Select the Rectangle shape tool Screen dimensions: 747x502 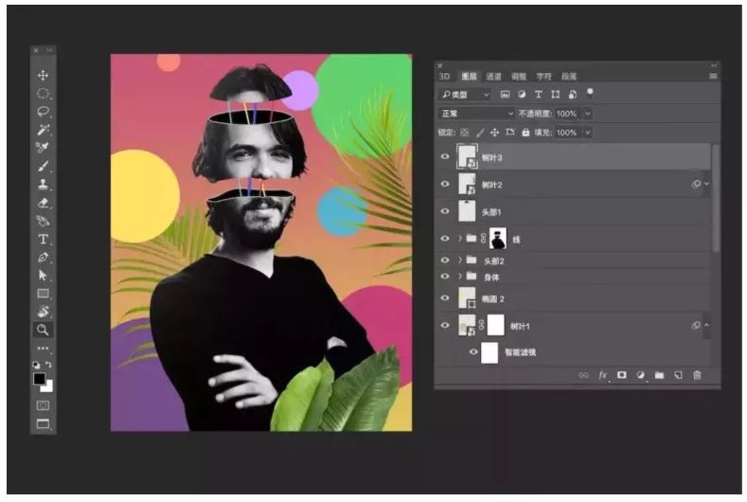pos(43,294)
